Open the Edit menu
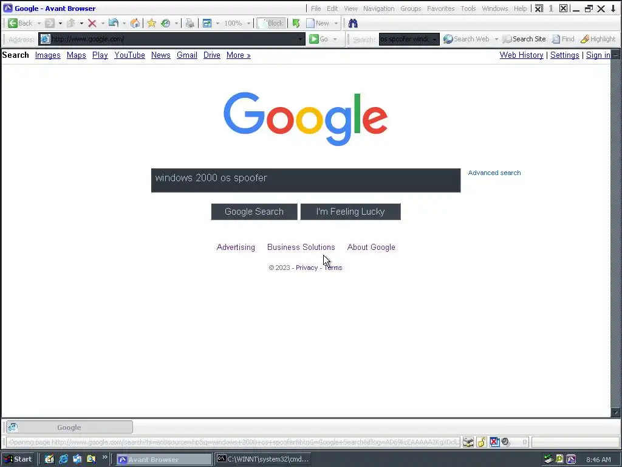 [x=332, y=9]
